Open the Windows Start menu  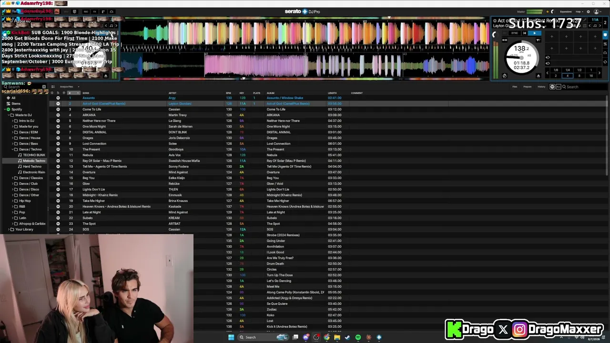point(231,337)
